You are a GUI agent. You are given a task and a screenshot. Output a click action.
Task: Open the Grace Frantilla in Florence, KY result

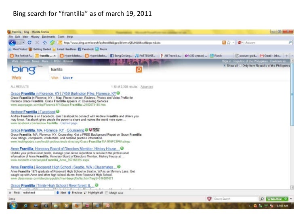63,93
